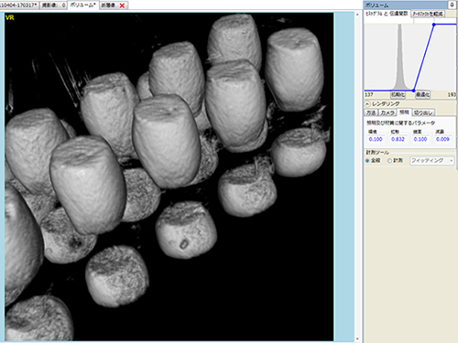Image resolution: width=458 pixels, height=343 pixels.
Task: Close the 断層像 tab with the red X
Action: pyautogui.click(x=122, y=5)
